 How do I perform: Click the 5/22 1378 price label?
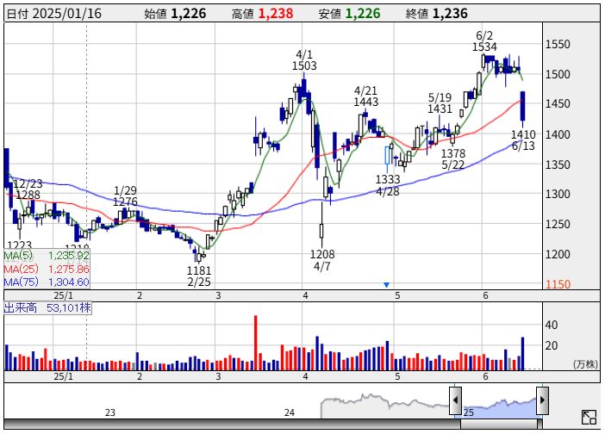pyautogui.click(x=453, y=158)
